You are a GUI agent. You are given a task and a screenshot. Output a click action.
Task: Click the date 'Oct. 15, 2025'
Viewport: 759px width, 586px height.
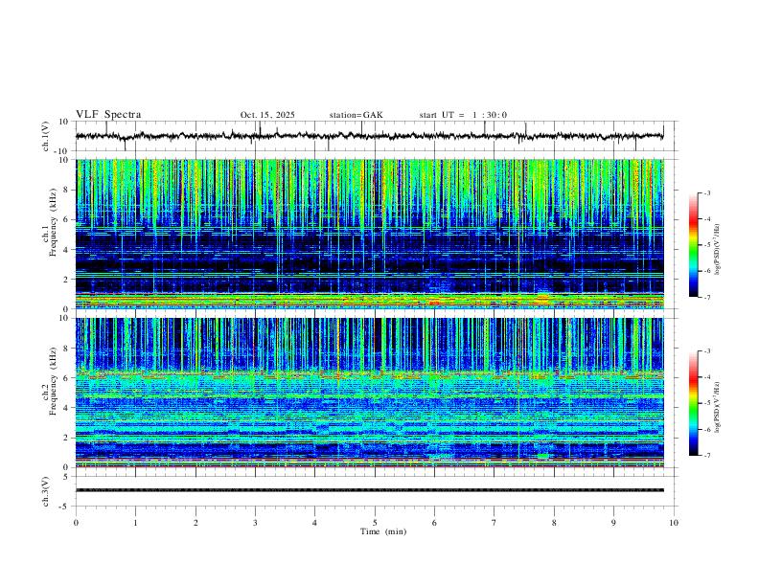[x=267, y=115]
